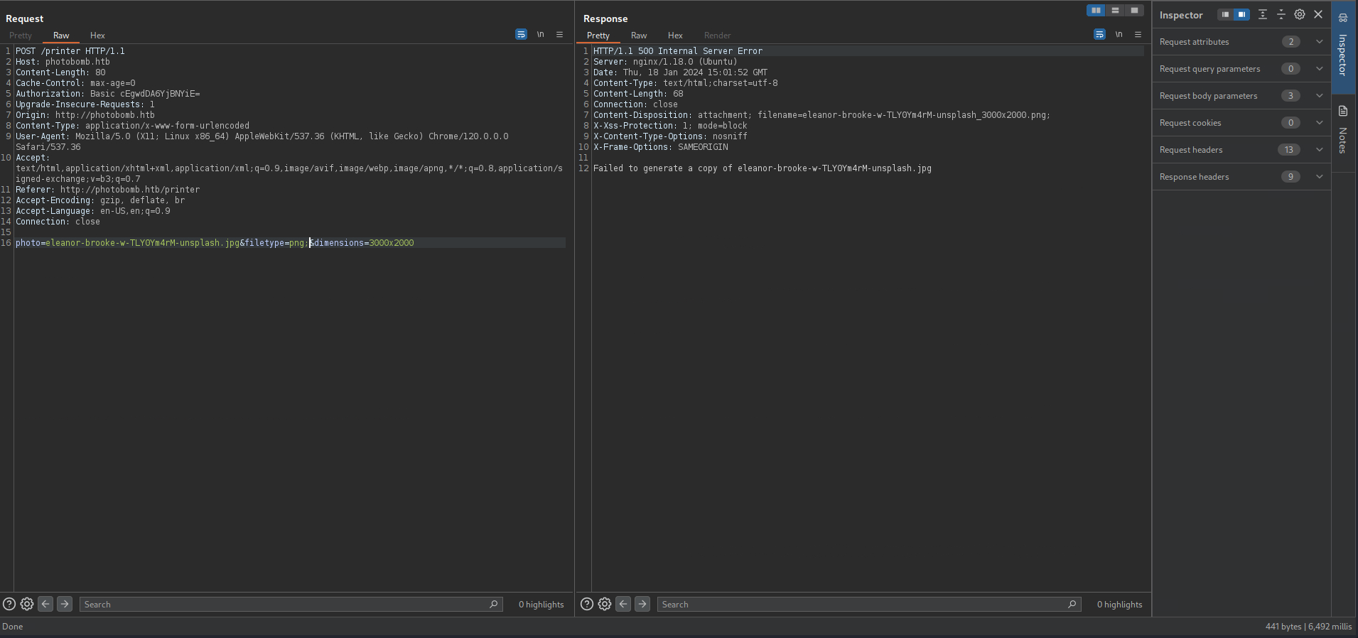The height and width of the screenshot is (638, 1358).
Task: Toggle word wrap icon in Request panel
Action: 521,34
